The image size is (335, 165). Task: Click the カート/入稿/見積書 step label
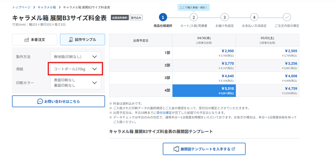[x=194, y=26]
